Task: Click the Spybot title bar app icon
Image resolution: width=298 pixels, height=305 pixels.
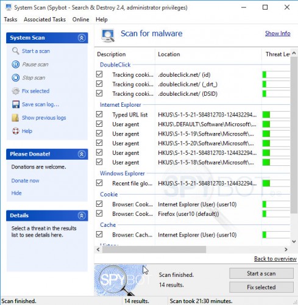Action: click(x=9, y=7)
